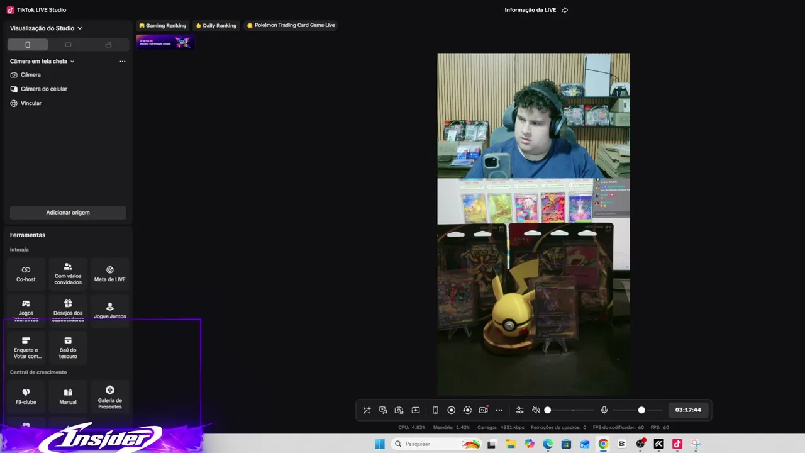Click the Remoções de quadros: 0 status
Viewport: 805px width, 453px height.
click(558, 428)
